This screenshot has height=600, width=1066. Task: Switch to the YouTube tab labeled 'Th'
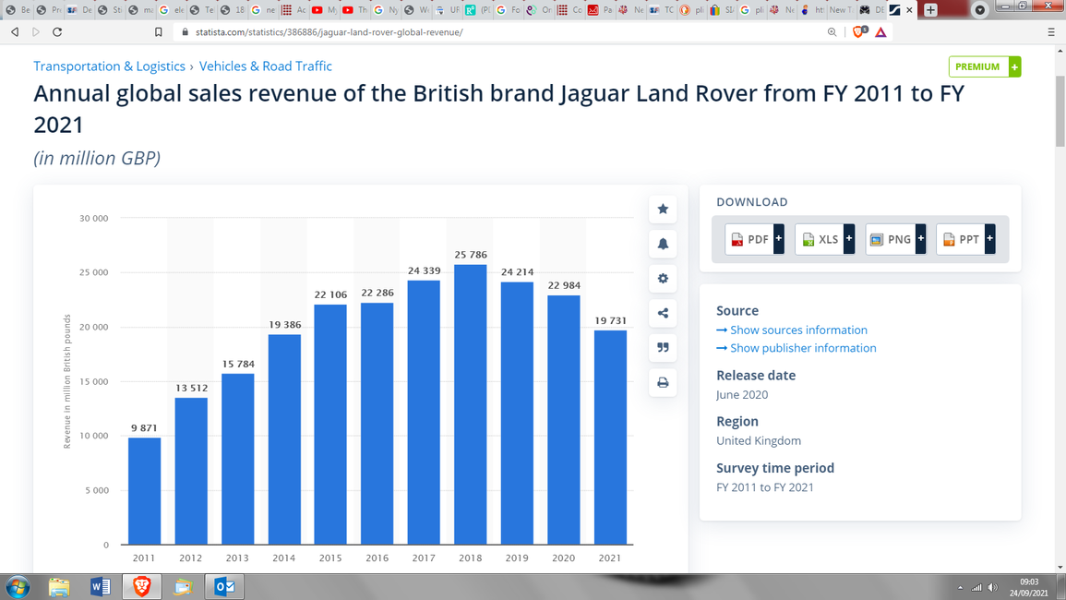point(355,10)
